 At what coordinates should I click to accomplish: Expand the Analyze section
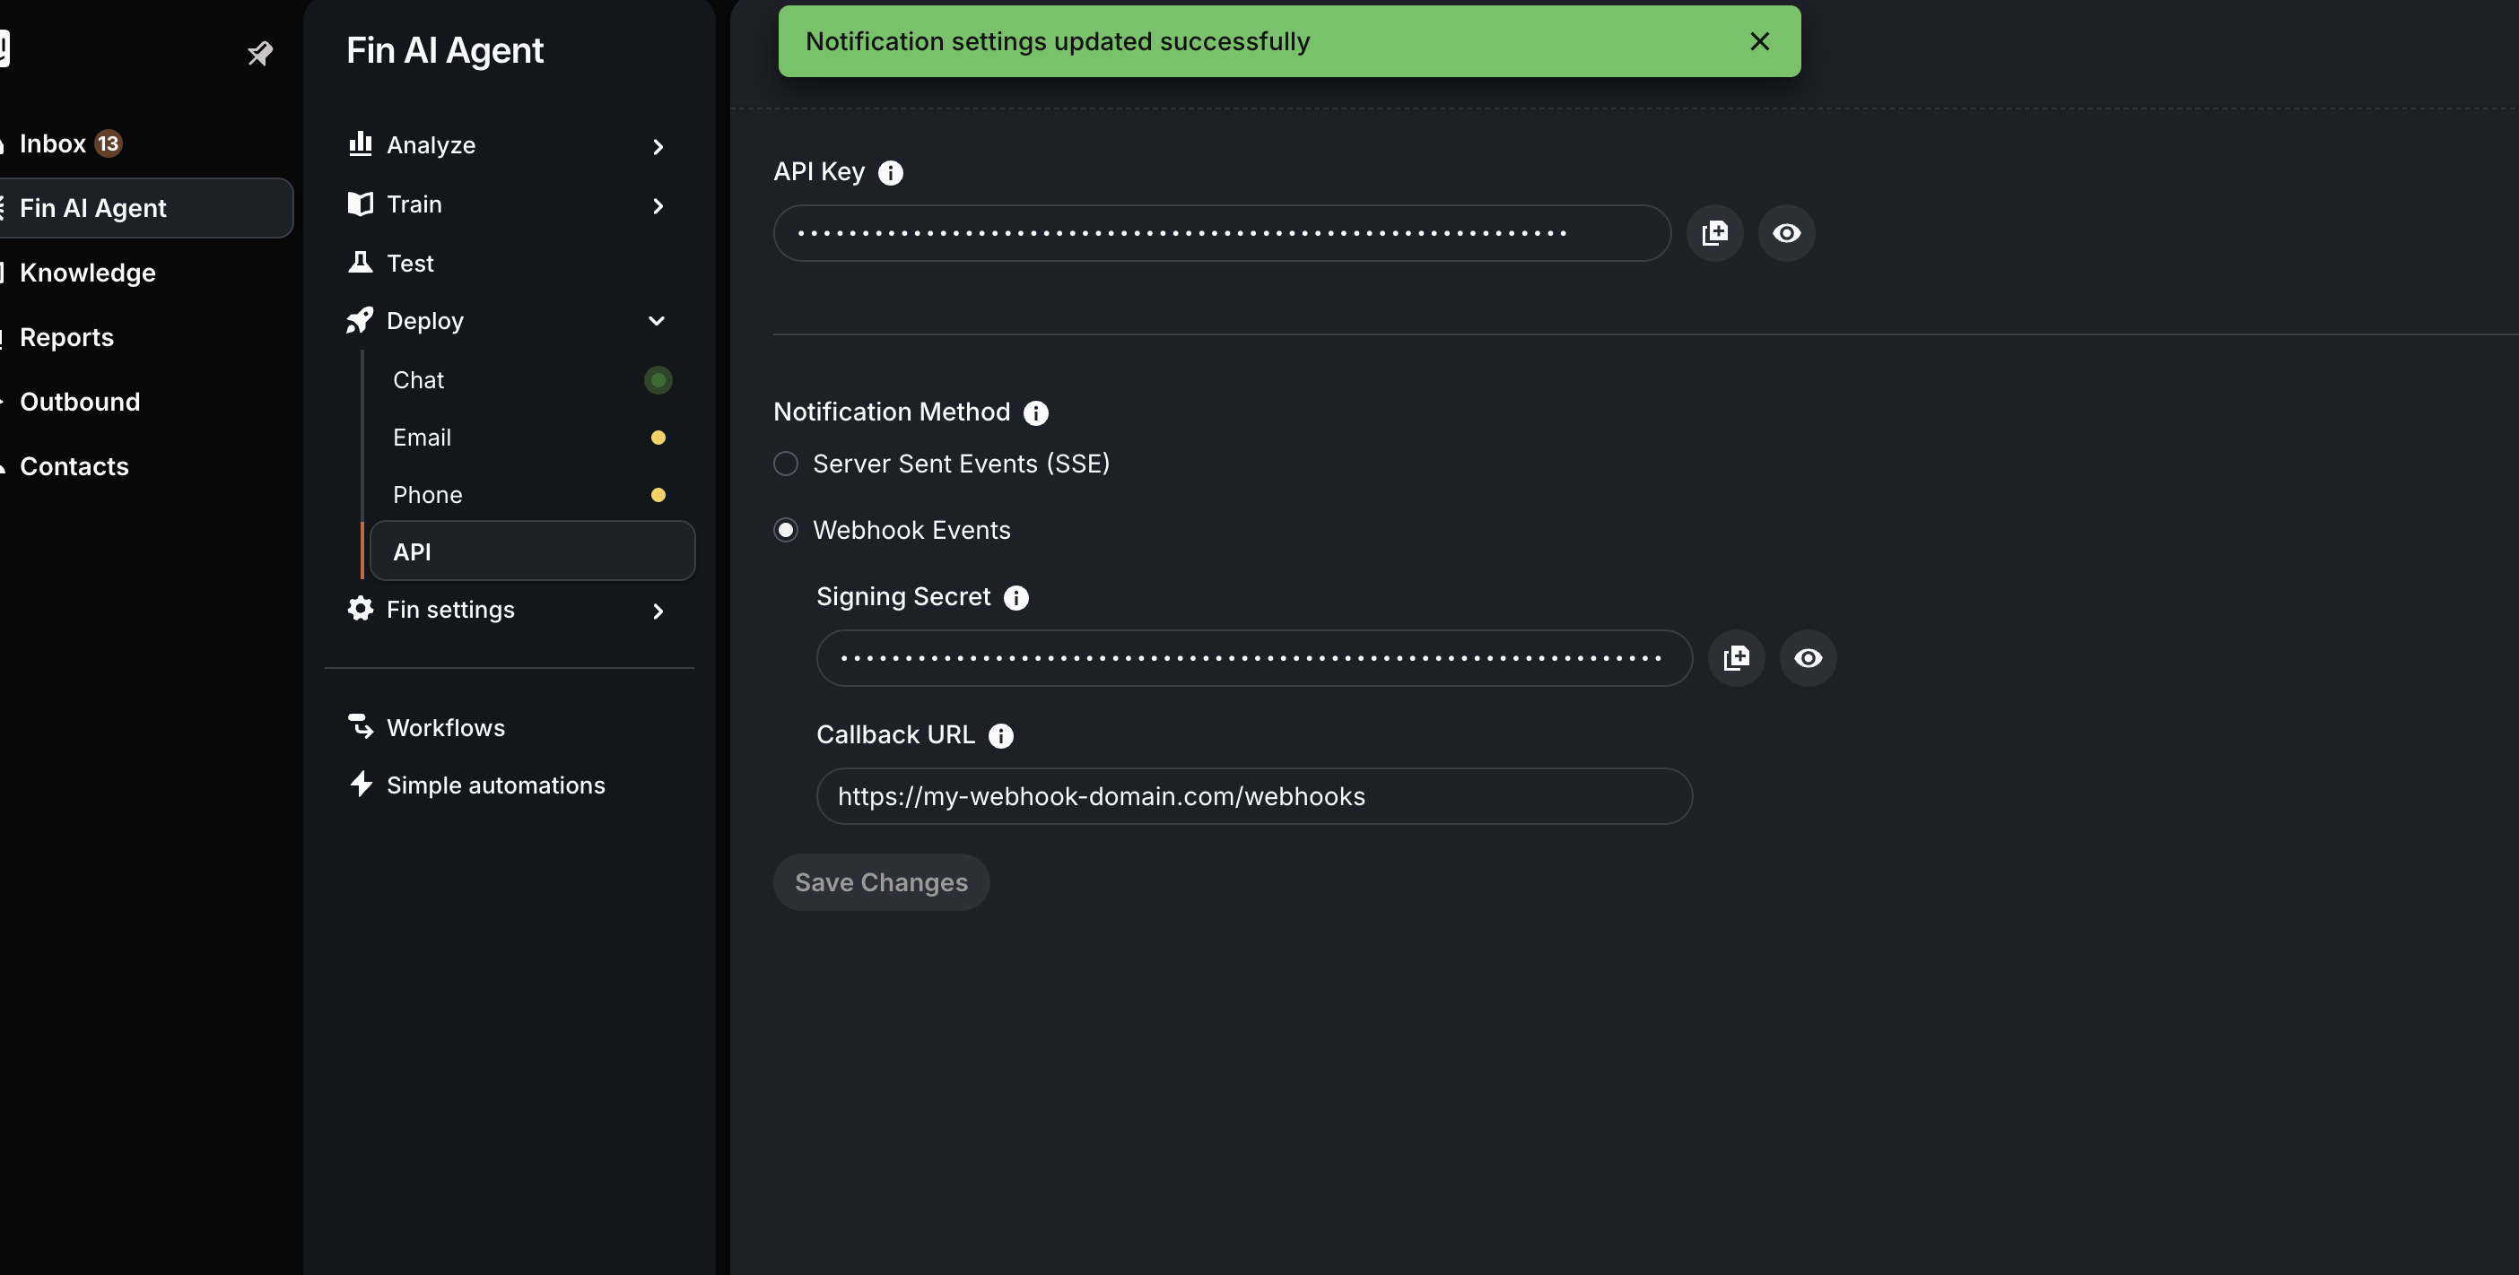pos(658,146)
